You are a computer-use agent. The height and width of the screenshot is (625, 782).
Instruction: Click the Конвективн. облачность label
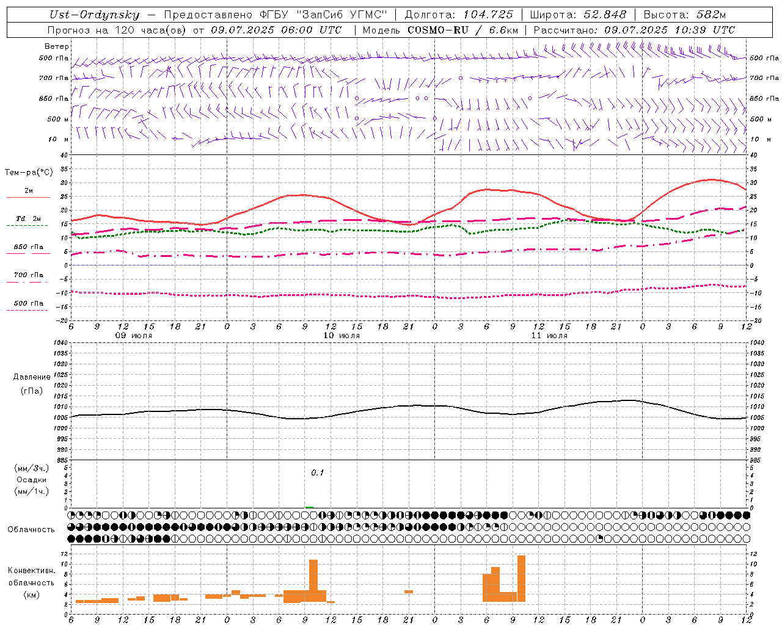tap(32, 577)
